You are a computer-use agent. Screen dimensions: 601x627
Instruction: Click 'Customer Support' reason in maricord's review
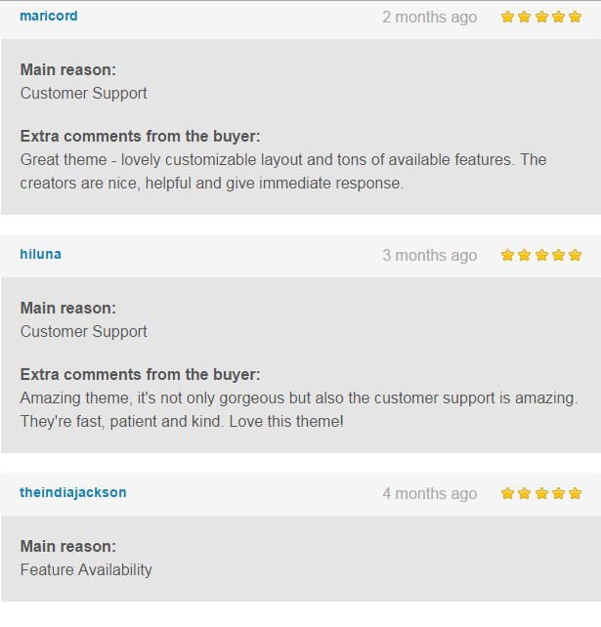[84, 93]
